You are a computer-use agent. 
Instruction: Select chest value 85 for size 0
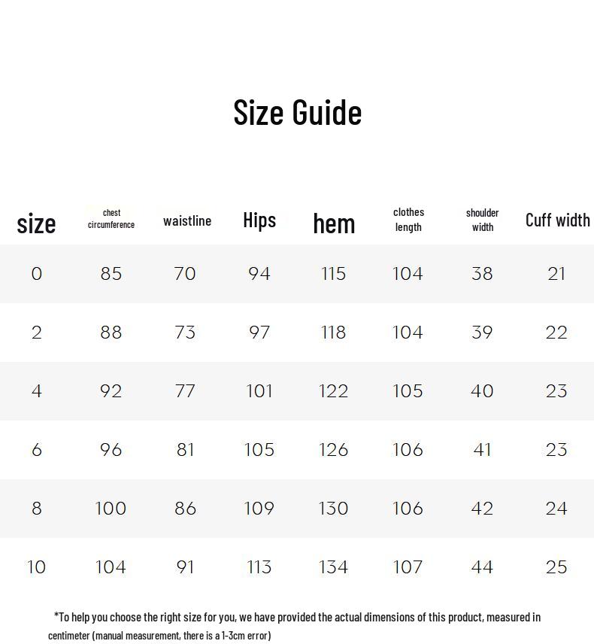[111, 274]
